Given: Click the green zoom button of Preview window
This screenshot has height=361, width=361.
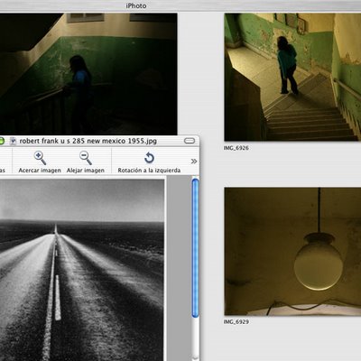Looking at the screenshot, I should (1, 141).
